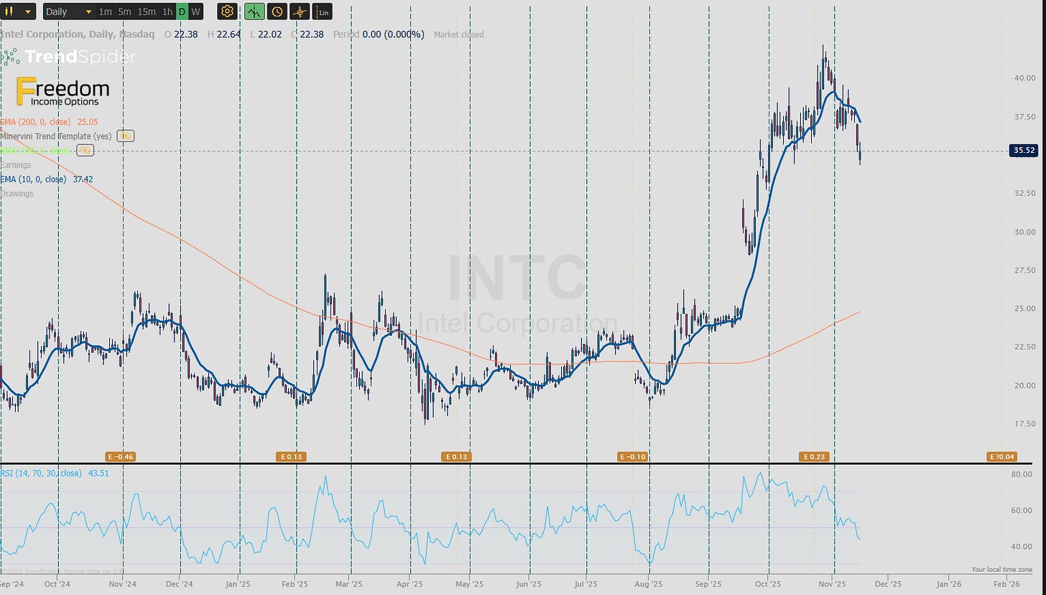The width and height of the screenshot is (1046, 595).
Task: Click the 80.00 RSI axis label
Action: point(1021,474)
